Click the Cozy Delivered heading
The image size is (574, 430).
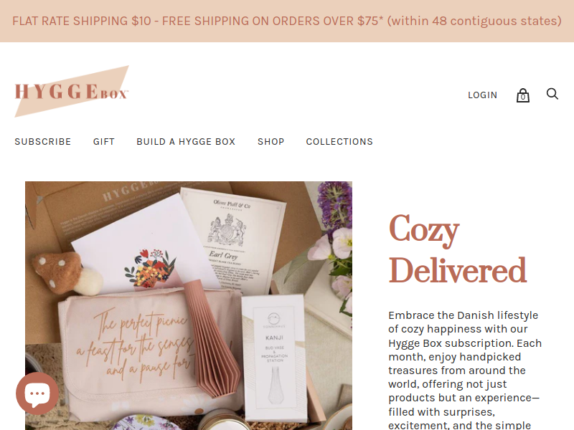[x=458, y=249]
